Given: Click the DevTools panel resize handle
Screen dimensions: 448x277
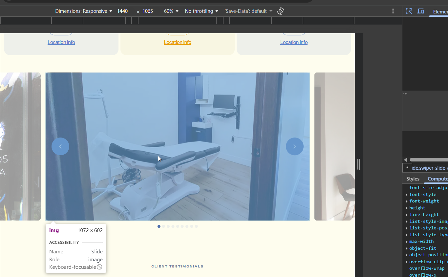Looking at the screenshot, I should (x=358, y=164).
